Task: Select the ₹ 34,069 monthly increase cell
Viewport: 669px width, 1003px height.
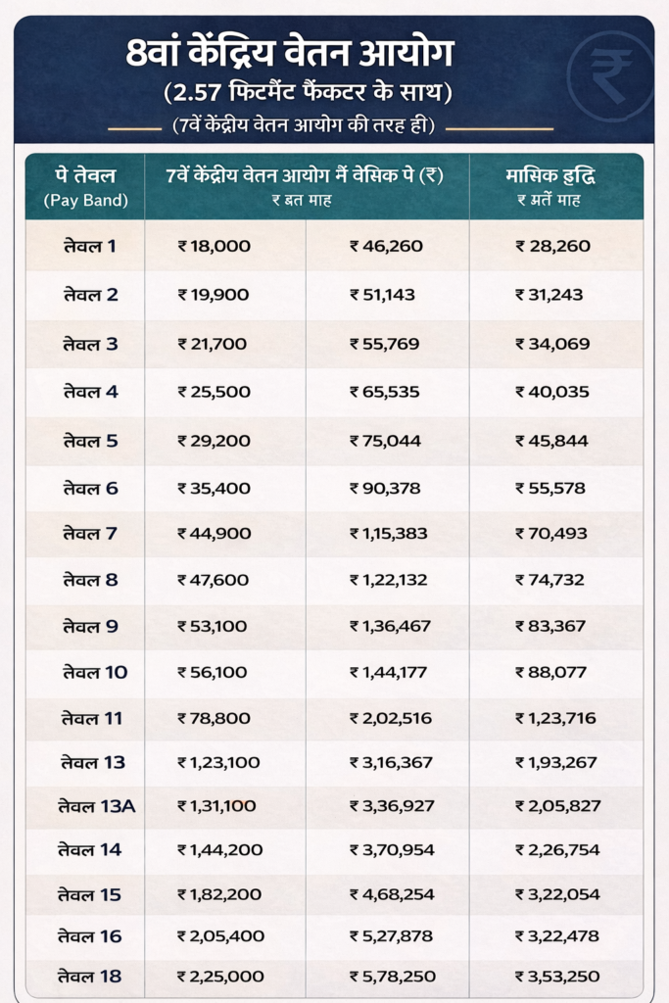Action: tap(553, 344)
